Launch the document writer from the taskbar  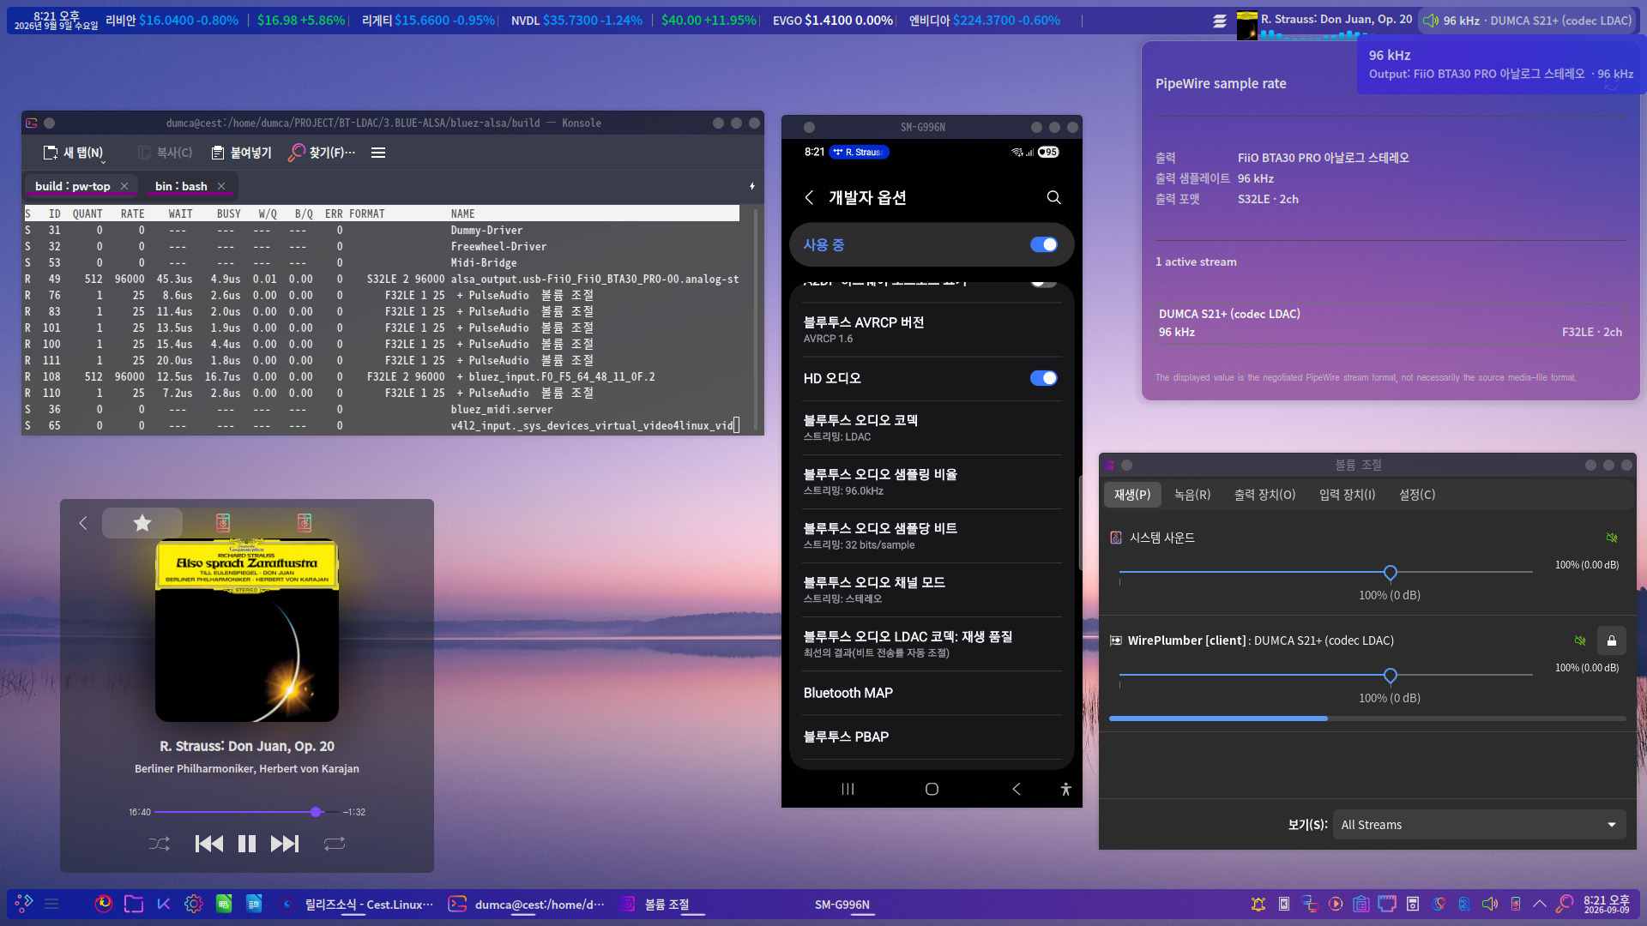[x=254, y=904]
